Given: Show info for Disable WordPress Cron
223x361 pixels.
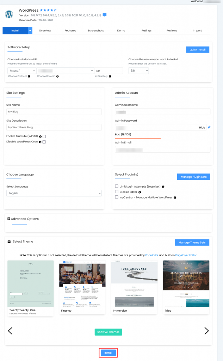Looking at the screenshot, I should (x=40, y=142).
